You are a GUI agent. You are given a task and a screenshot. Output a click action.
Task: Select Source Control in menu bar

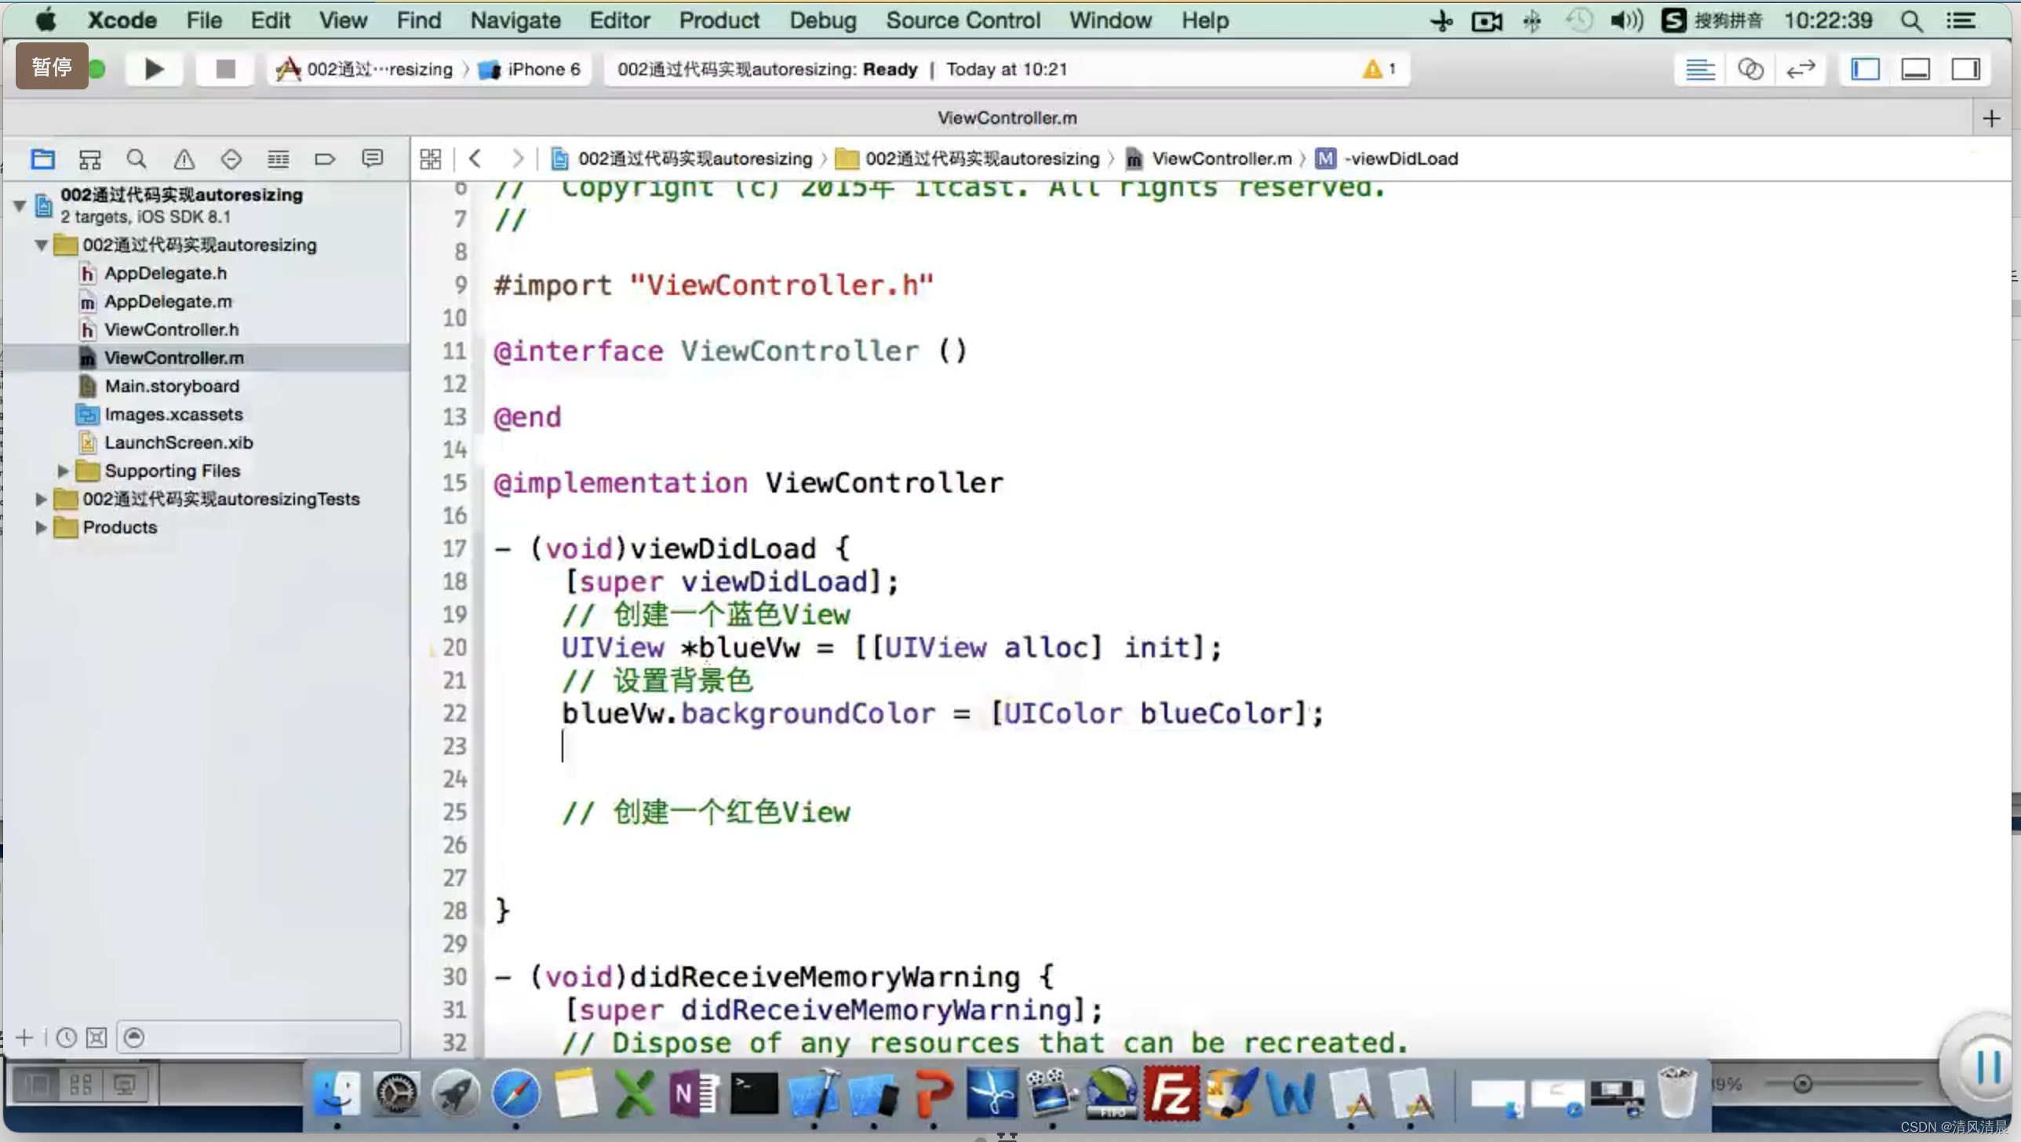coord(963,20)
